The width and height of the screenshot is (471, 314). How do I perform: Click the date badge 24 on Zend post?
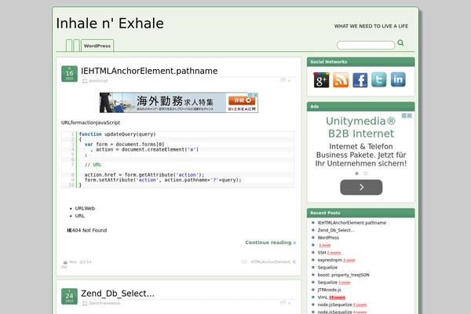coord(69,296)
